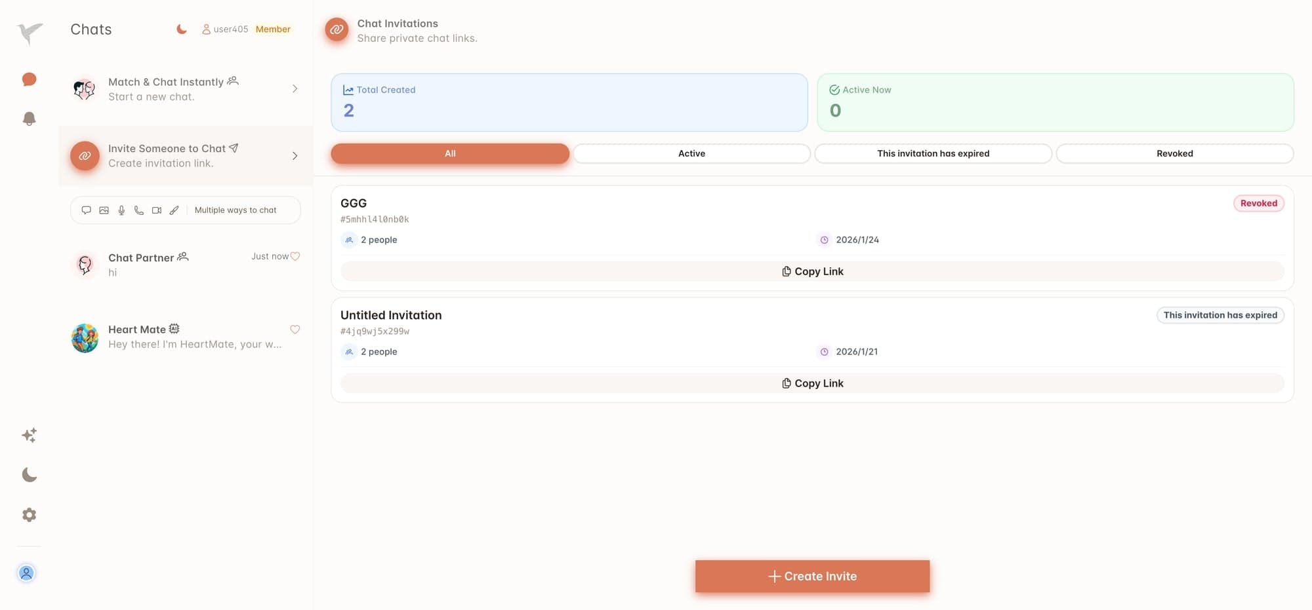1312x610 pixels.
Task: Switch to the Active filter tab
Action: point(691,153)
